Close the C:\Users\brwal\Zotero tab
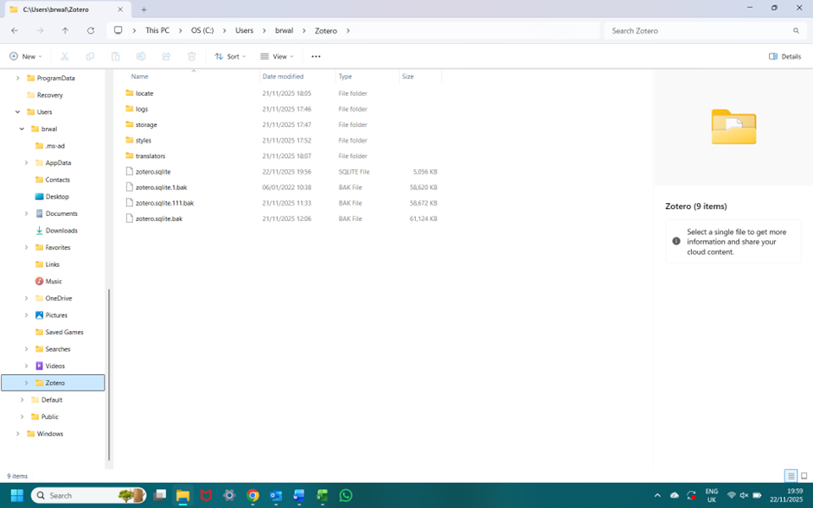Screen dimensions: 813x508 (120, 10)
